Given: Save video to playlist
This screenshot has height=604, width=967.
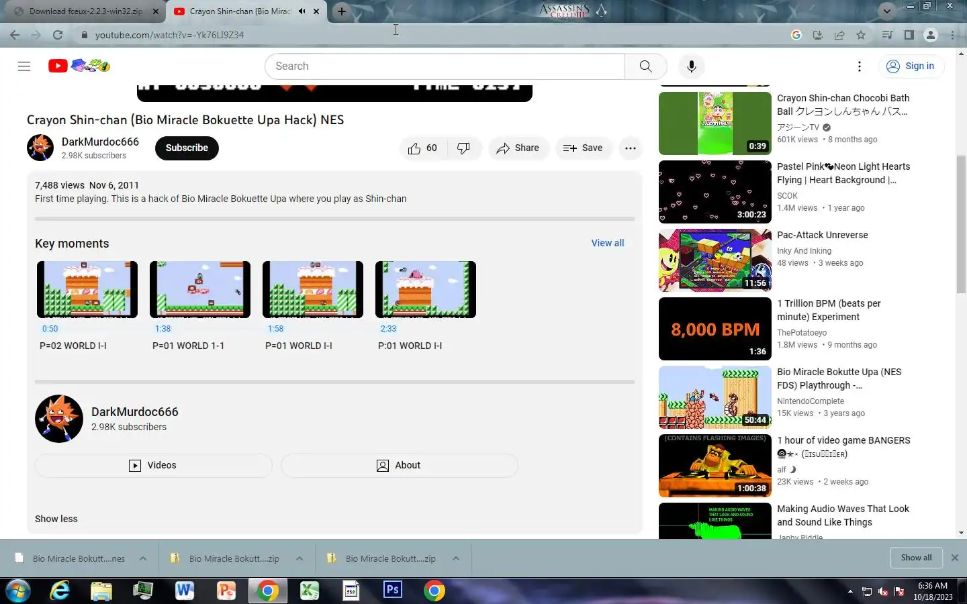Looking at the screenshot, I should (x=583, y=148).
